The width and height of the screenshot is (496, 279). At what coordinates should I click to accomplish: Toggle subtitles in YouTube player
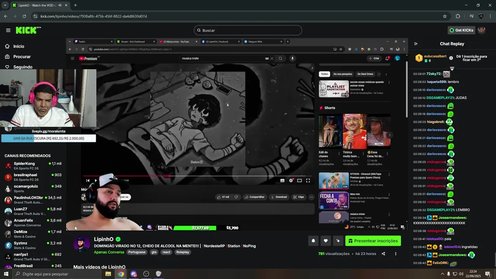pyautogui.click(x=282, y=181)
